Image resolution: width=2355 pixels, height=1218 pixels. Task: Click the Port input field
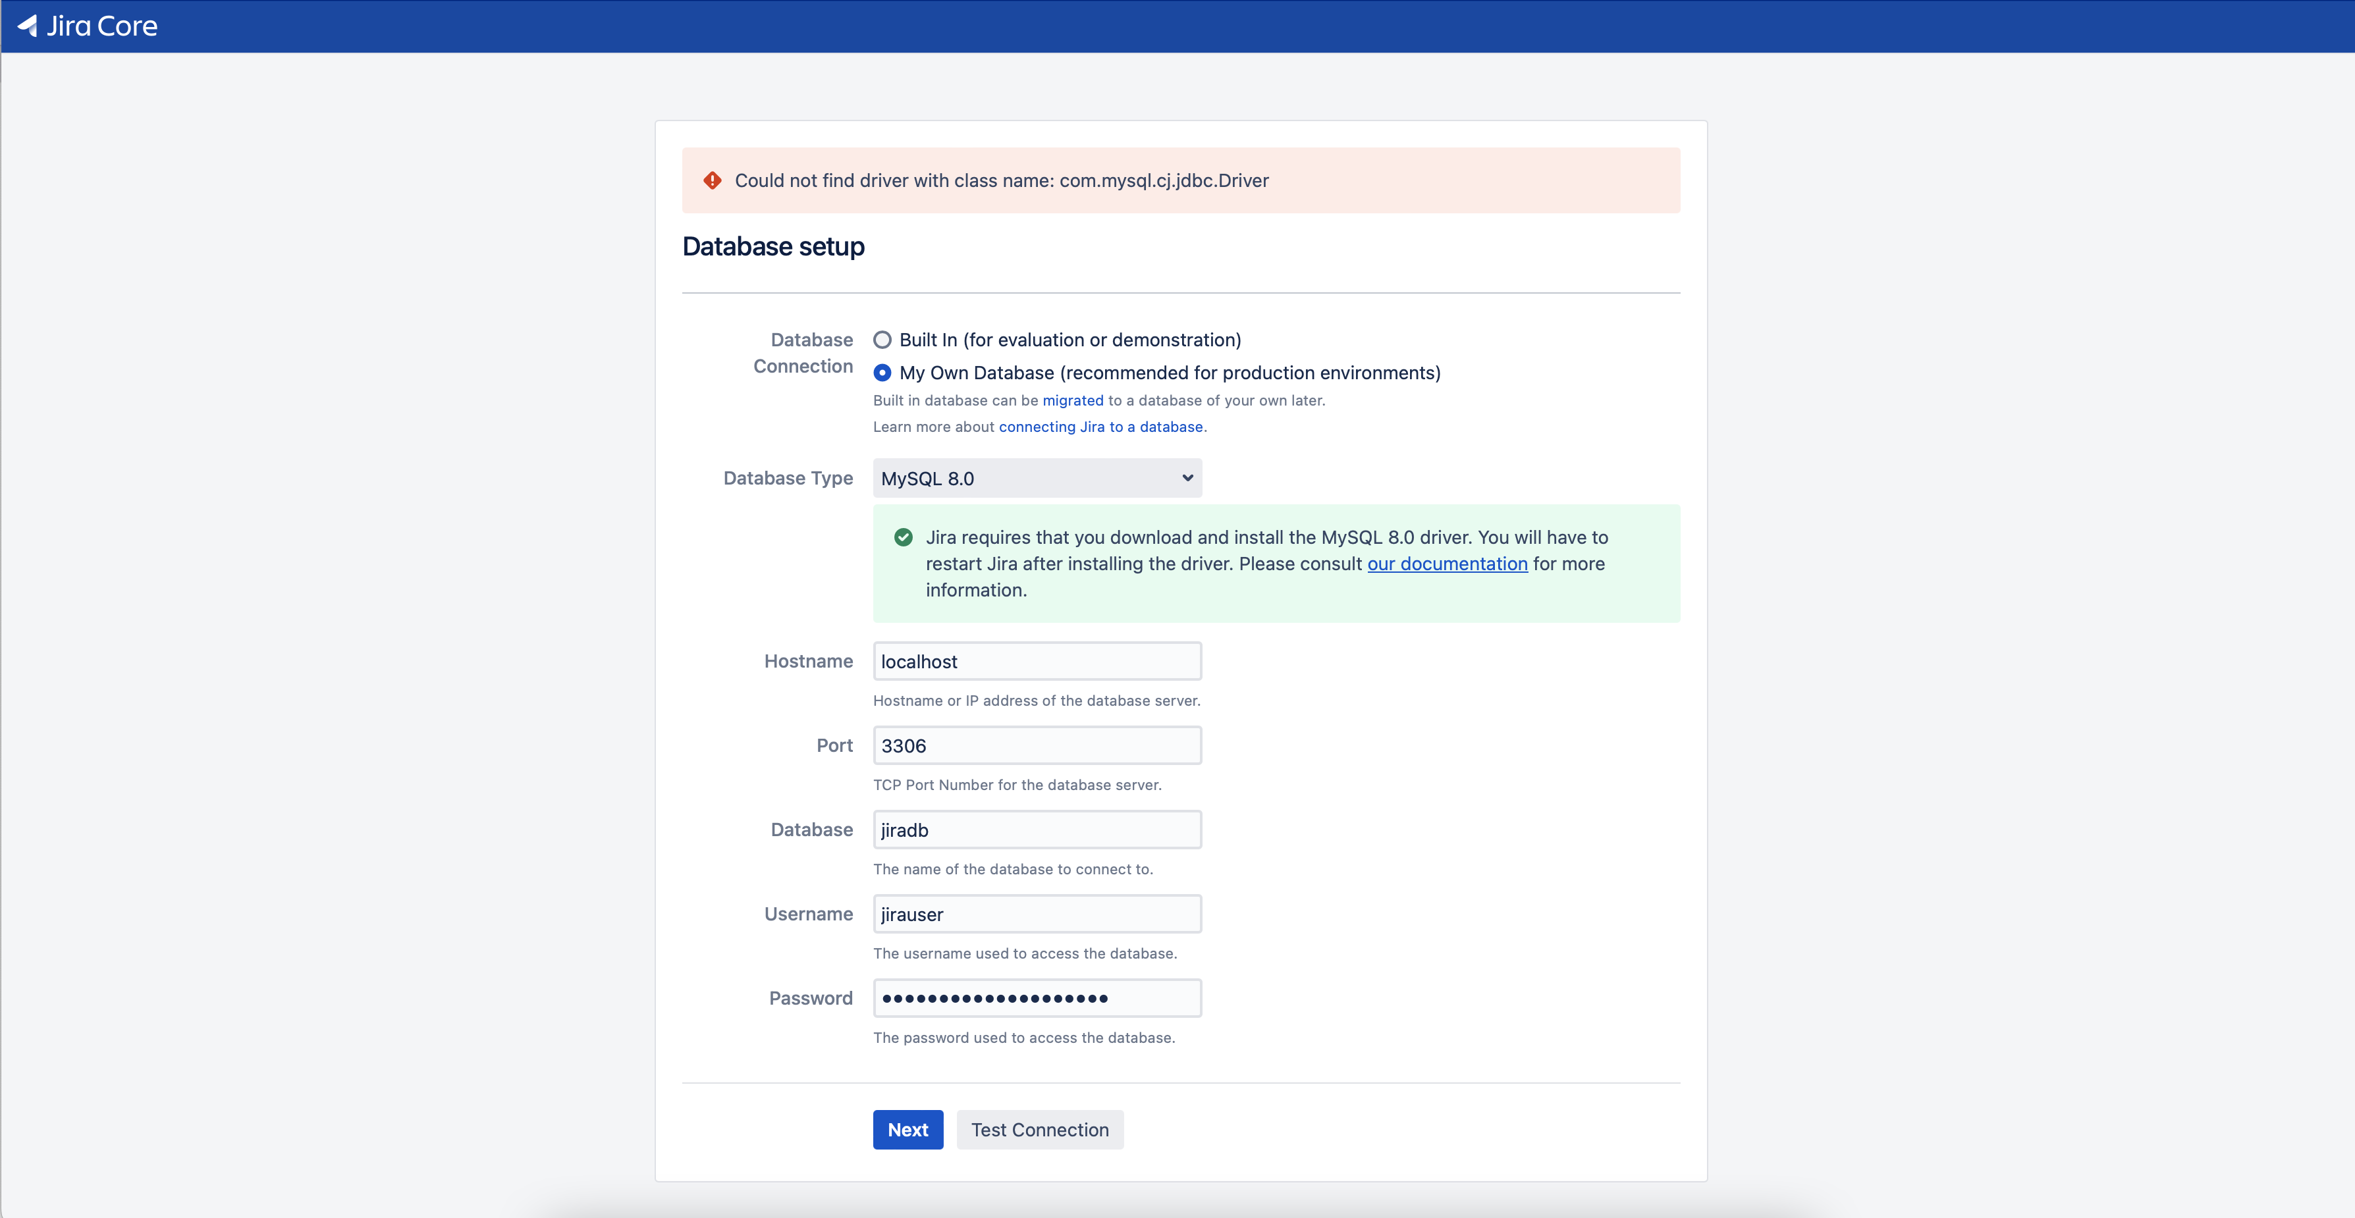tap(1037, 745)
